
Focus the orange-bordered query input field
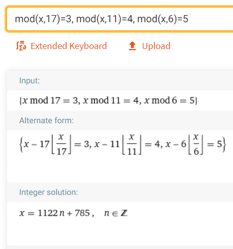click(x=120, y=19)
